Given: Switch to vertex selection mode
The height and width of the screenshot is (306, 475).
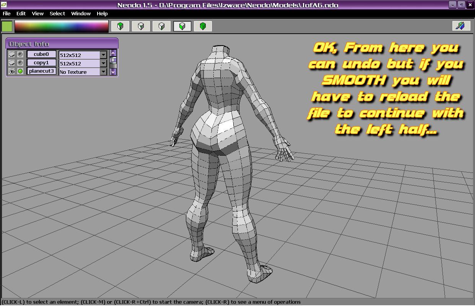Looking at the screenshot, I should pyautogui.click(x=141, y=26).
